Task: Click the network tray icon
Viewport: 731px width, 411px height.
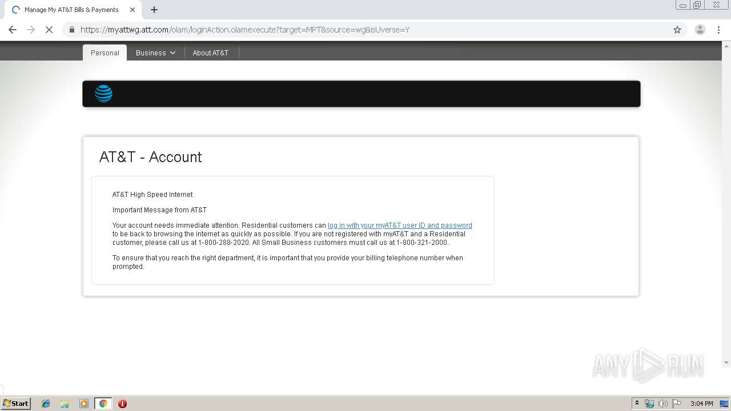Action: [x=649, y=404]
